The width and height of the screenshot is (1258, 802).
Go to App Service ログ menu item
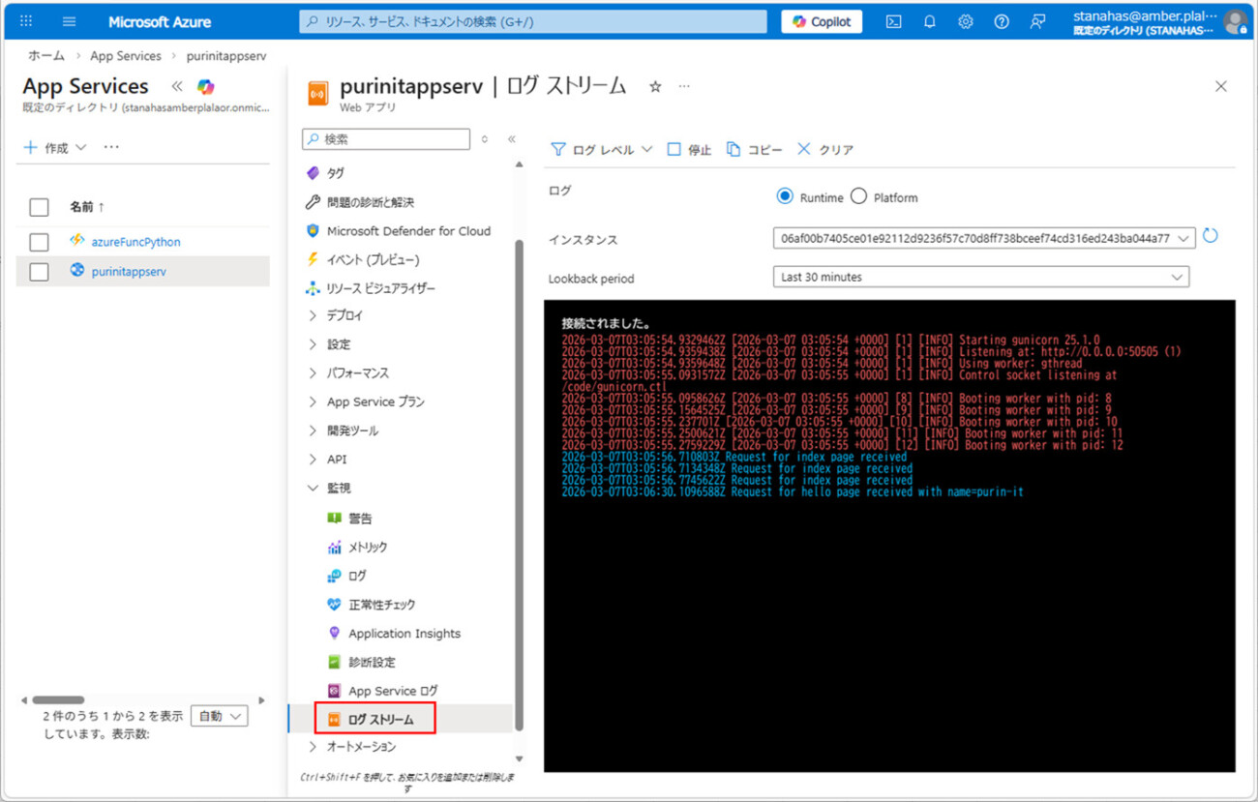click(392, 691)
